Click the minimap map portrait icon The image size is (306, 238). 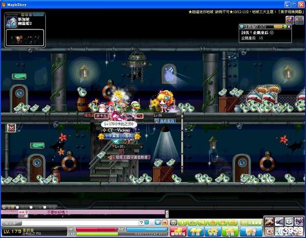click(x=11, y=22)
